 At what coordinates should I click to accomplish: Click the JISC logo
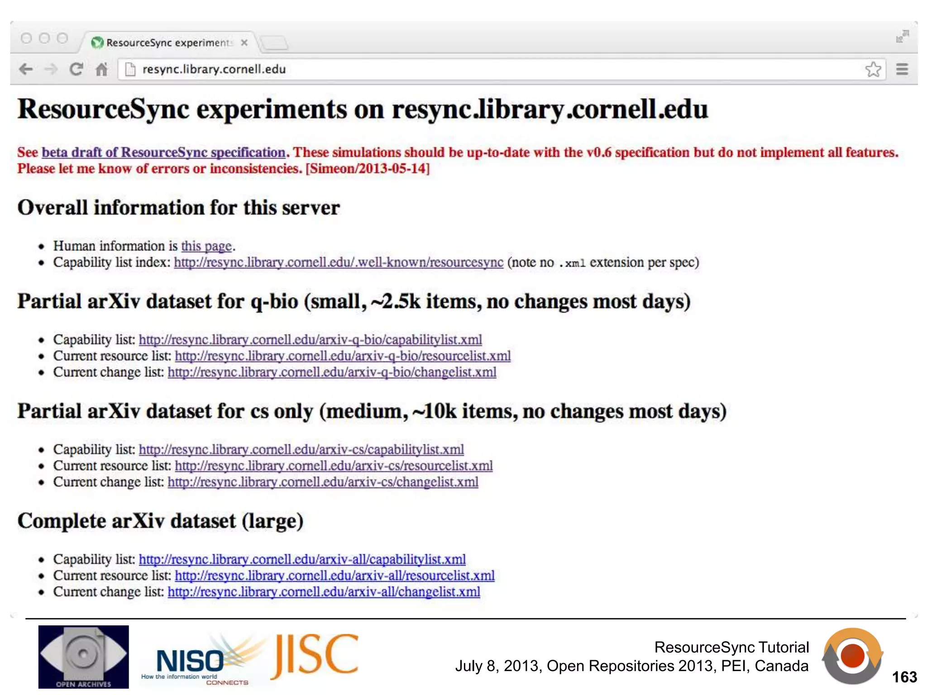(314, 656)
